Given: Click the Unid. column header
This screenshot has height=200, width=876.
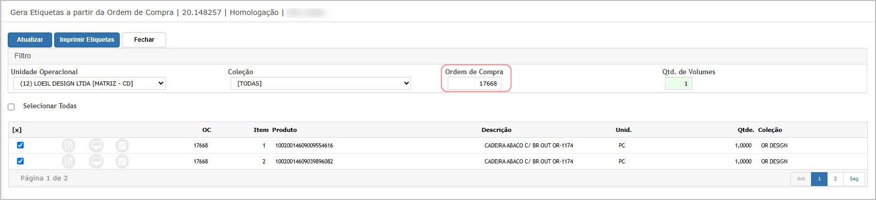Looking at the screenshot, I should tap(623, 130).
